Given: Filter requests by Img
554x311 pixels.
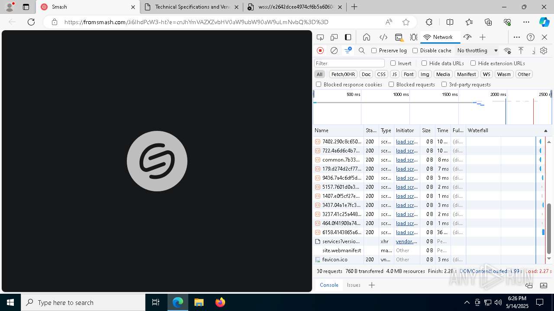Looking at the screenshot, I should (x=425, y=74).
